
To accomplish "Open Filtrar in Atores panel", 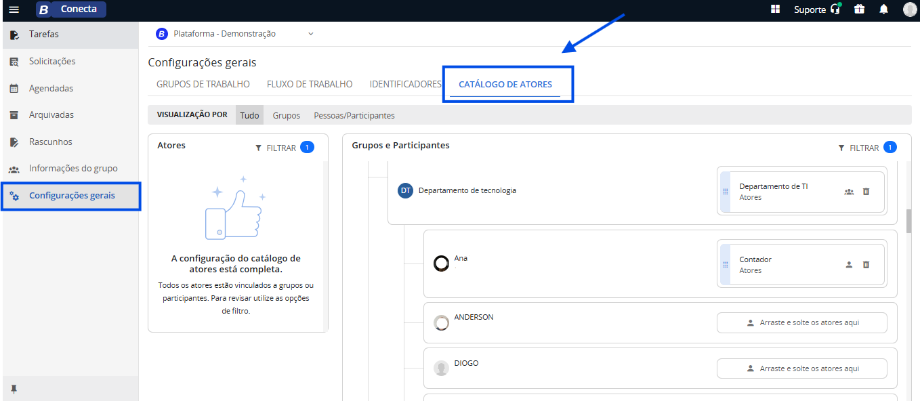I will [x=276, y=148].
